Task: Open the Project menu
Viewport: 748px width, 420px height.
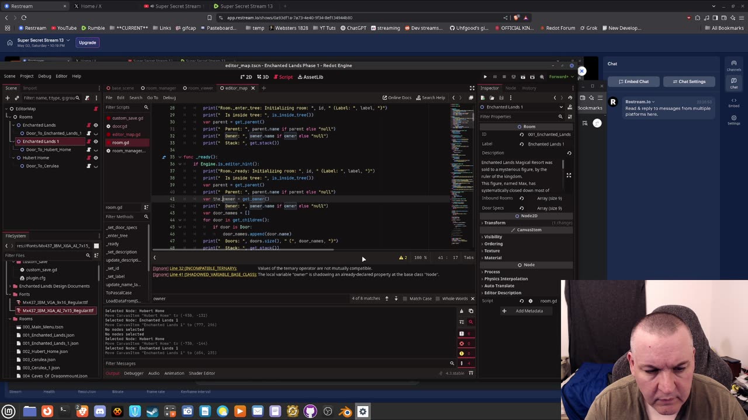Action: (x=26, y=76)
